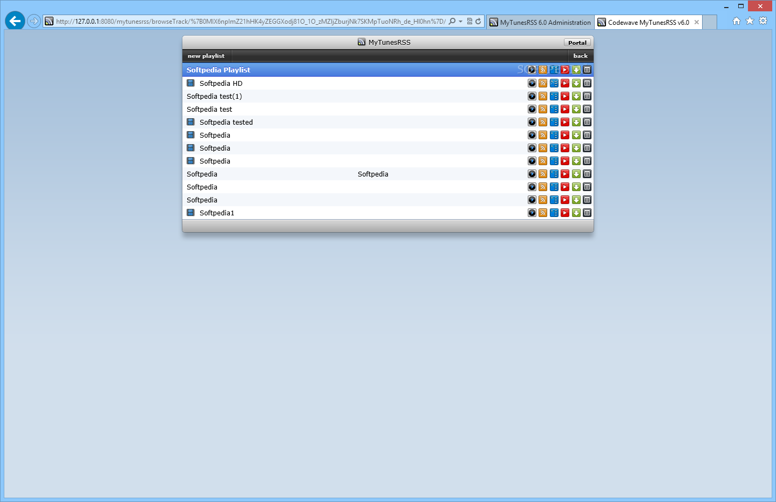Select the Softpedia tested track name
The height and width of the screenshot is (502, 776).
click(226, 122)
